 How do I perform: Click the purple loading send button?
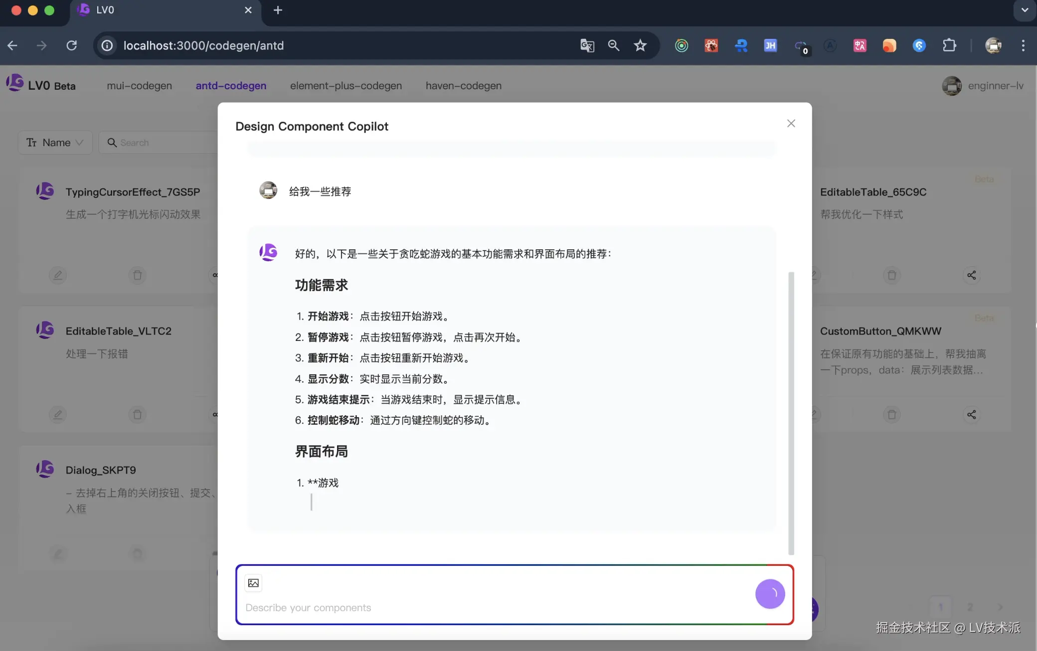770,594
